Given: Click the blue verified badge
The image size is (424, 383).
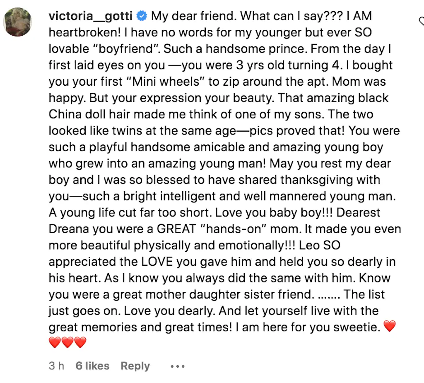Looking at the screenshot, I should 142,17.
